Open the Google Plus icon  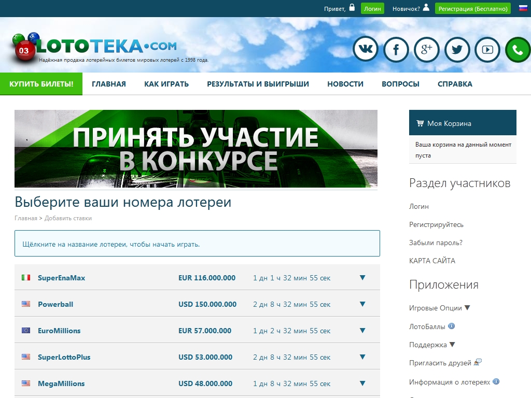coord(427,50)
